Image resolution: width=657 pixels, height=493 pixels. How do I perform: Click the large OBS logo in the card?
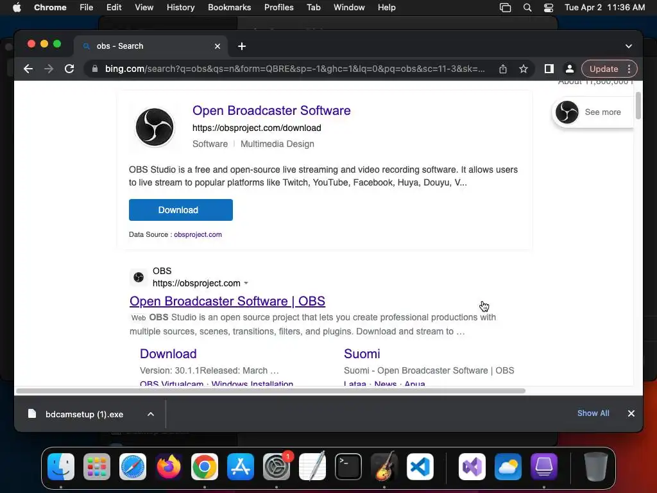155,127
